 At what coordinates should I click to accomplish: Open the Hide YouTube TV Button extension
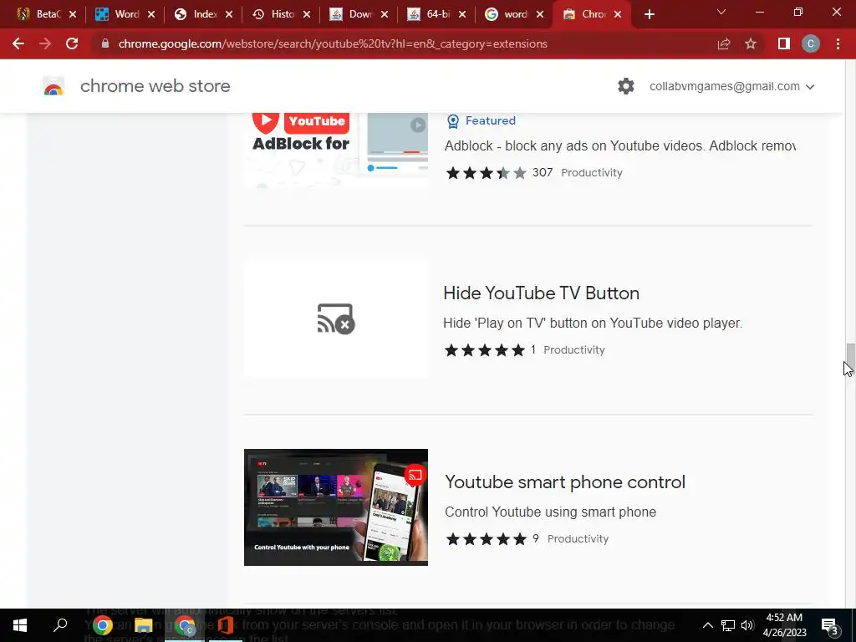(541, 293)
